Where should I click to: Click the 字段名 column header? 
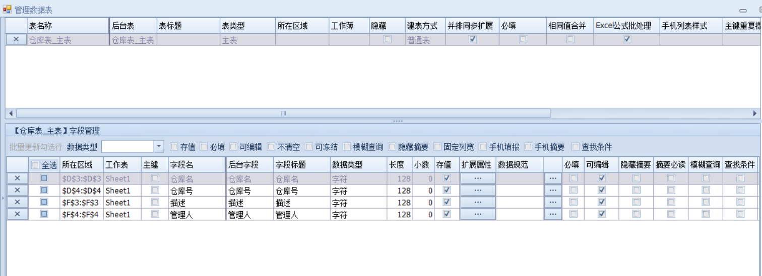197,165
